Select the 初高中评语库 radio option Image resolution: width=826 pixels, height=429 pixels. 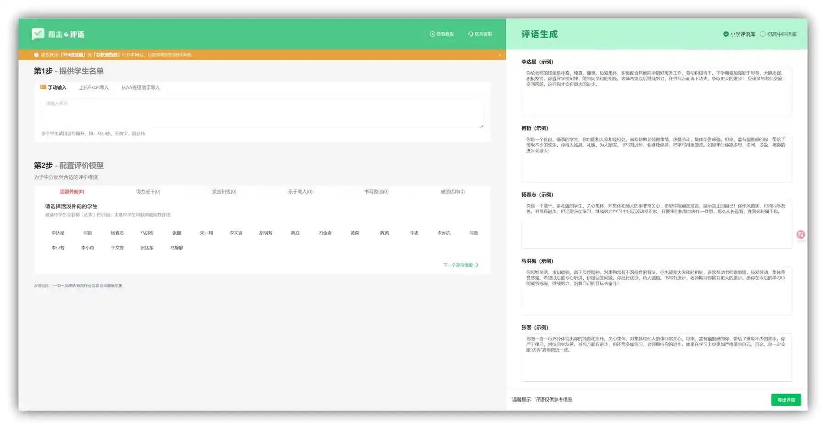coord(763,34)
